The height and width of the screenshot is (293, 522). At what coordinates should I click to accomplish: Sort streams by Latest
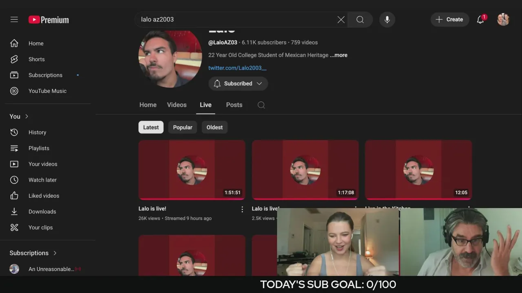point(151,127)
